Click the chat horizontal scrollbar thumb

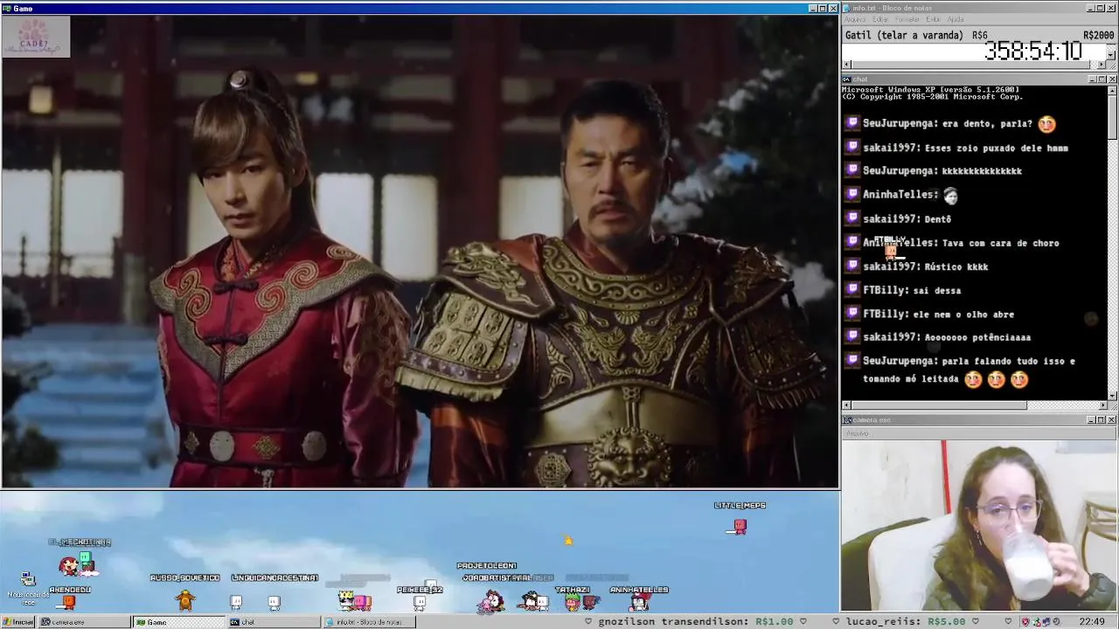[939, 405]
